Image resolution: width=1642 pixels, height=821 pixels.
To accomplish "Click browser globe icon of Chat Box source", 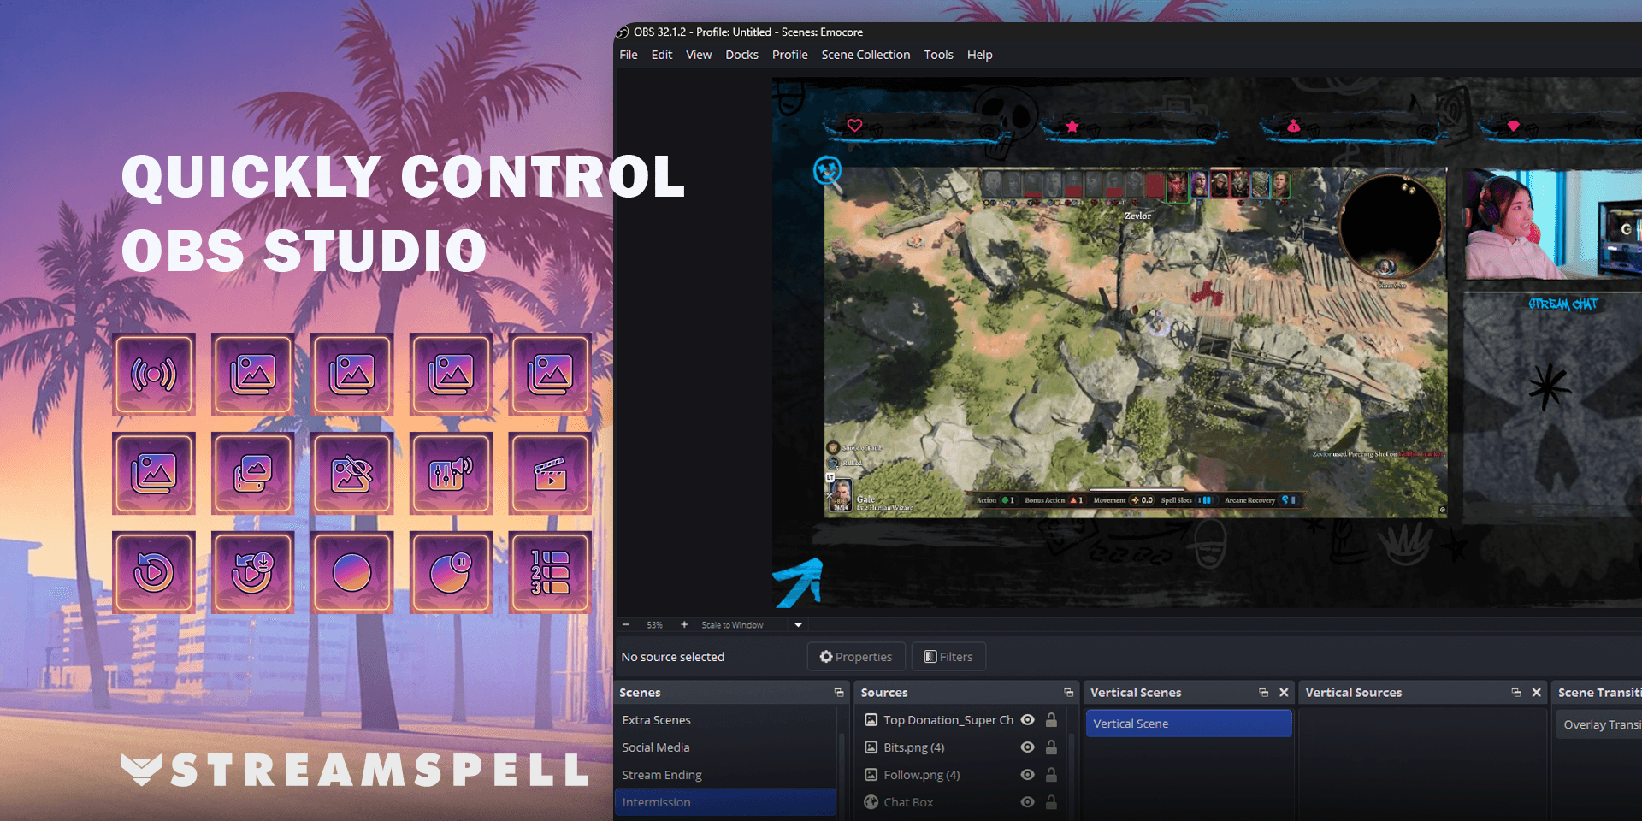I will click(871, 802).
